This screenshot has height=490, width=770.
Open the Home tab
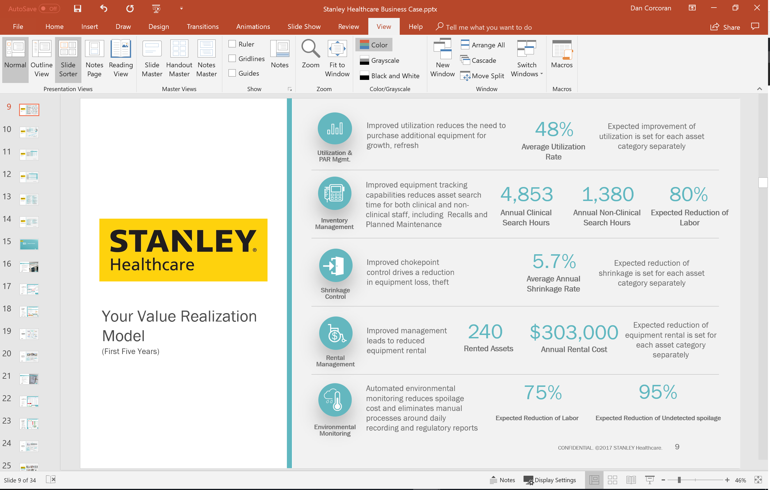click(54, 27)
